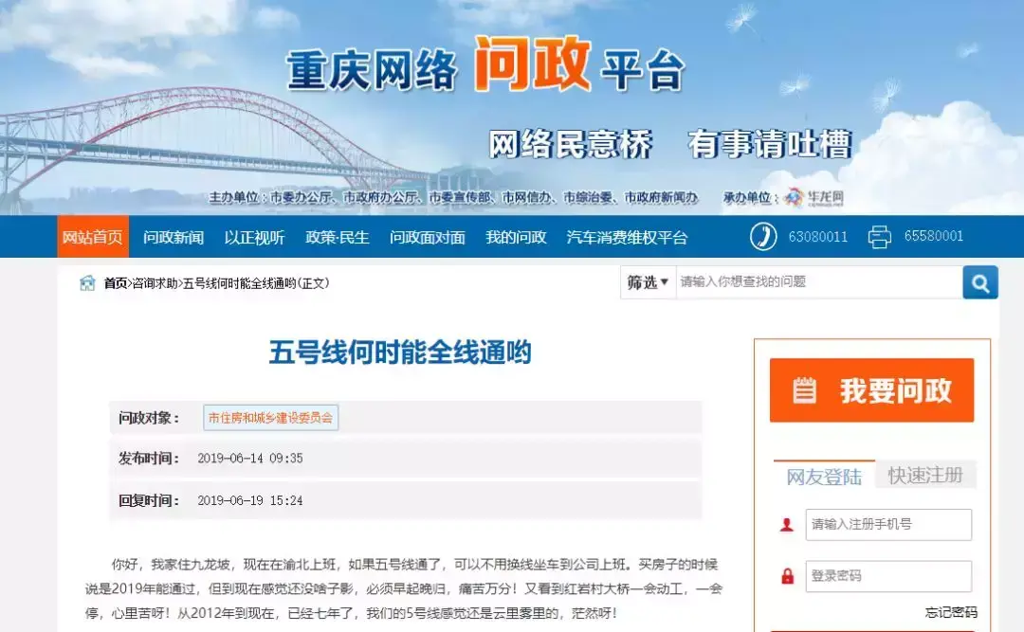
Task: Open the 网站首页 menu item
Action: (92, 237)
